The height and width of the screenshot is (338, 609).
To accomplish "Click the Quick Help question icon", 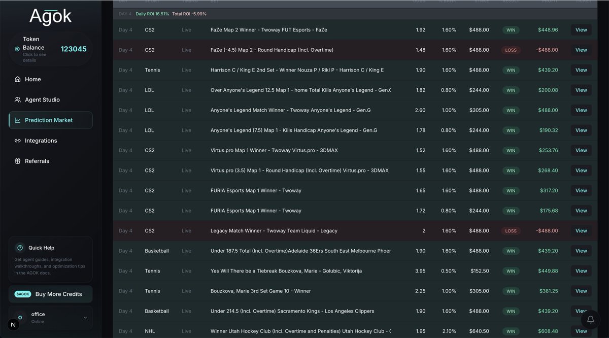I will tap(20, 248).
